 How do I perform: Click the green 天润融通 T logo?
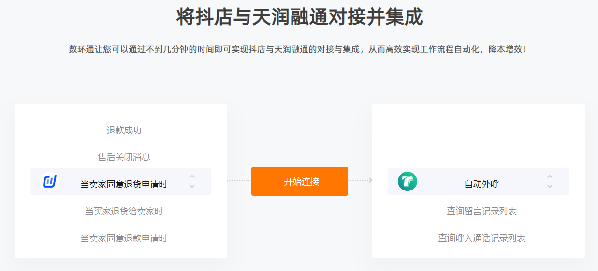(408, 181)
